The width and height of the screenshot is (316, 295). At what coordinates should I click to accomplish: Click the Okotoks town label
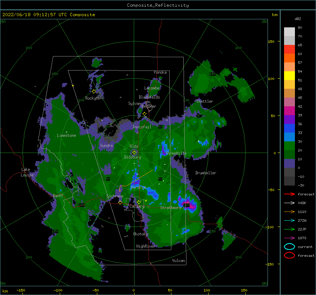point(140,234)
